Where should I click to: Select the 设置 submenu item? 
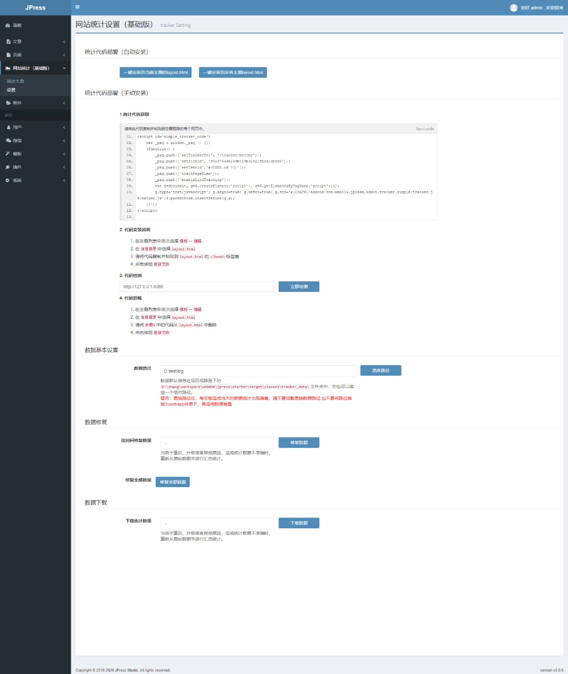click(11, 90)
